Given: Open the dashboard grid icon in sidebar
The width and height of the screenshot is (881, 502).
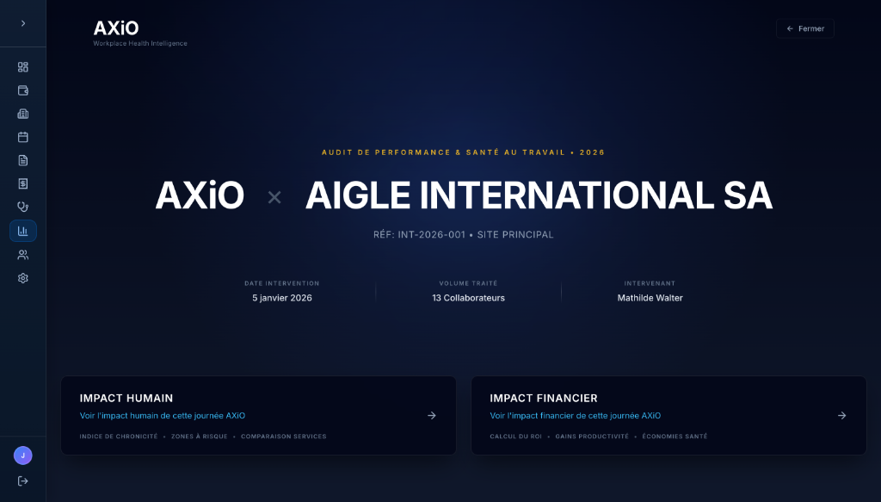Looking at the screenshot, I should pos(23,67).
